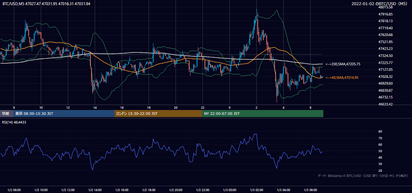Click the bottom axis date label 1/2 10:00
This screenshot has height=193, width=412.
(x=41, y=190)
